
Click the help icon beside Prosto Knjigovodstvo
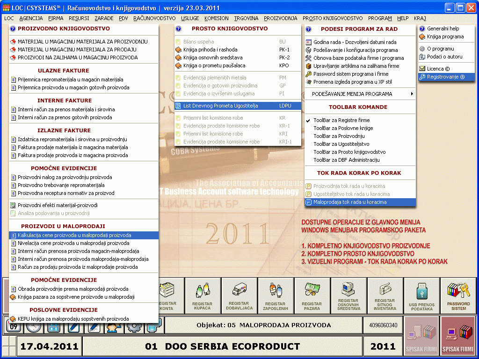pos(178,29)
